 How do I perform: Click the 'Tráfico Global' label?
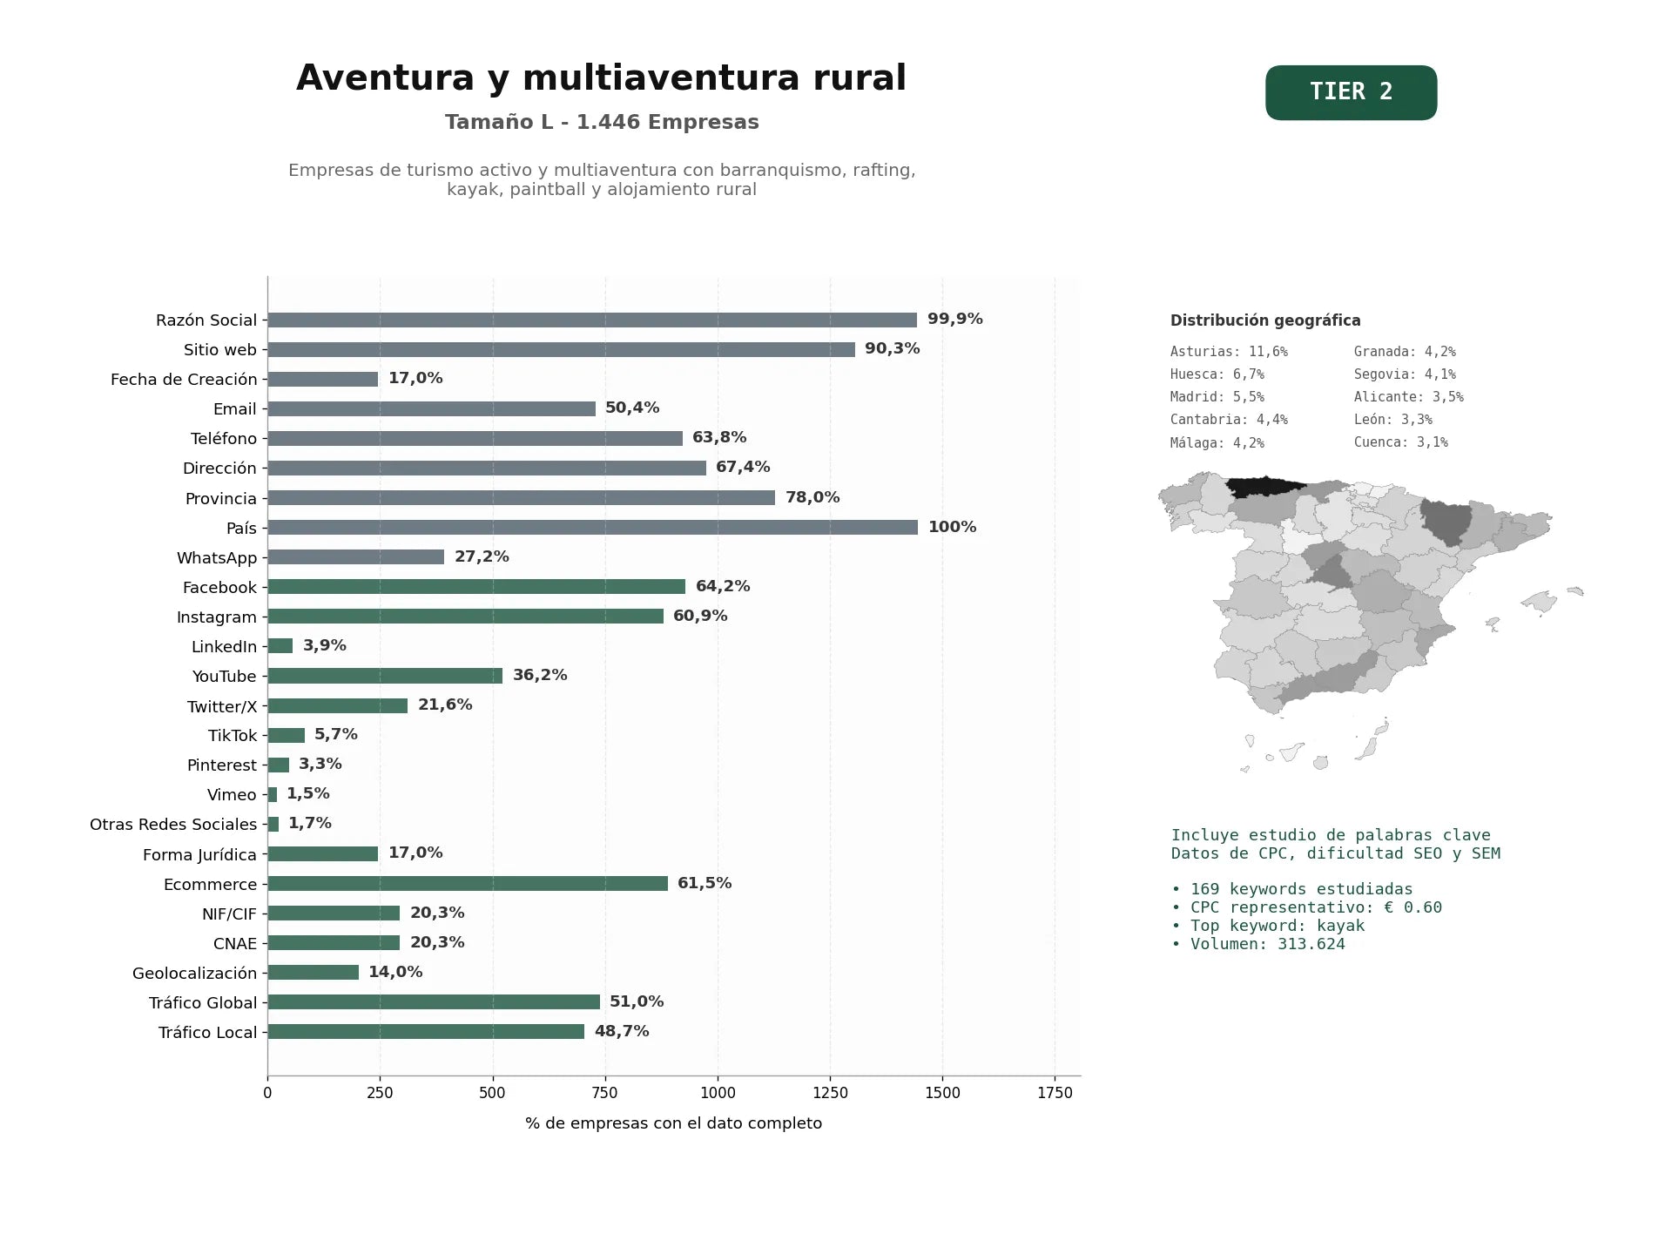[x=203, y=1003]
